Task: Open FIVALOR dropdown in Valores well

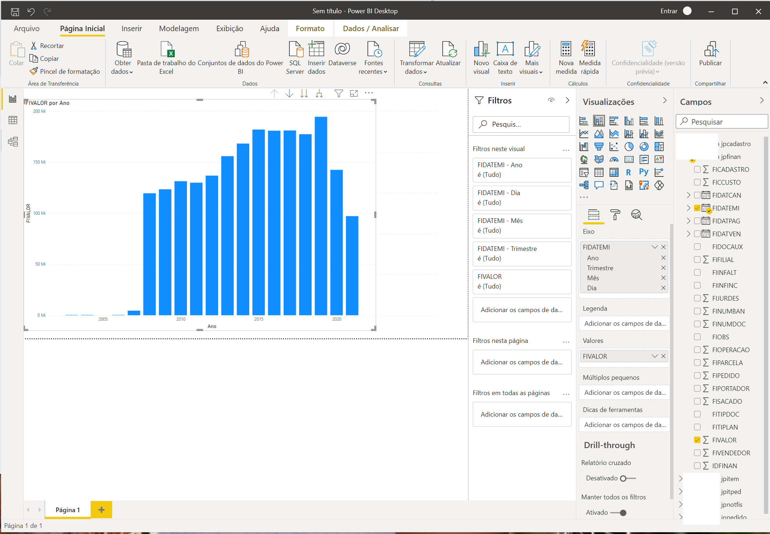Action: point(655,356)
